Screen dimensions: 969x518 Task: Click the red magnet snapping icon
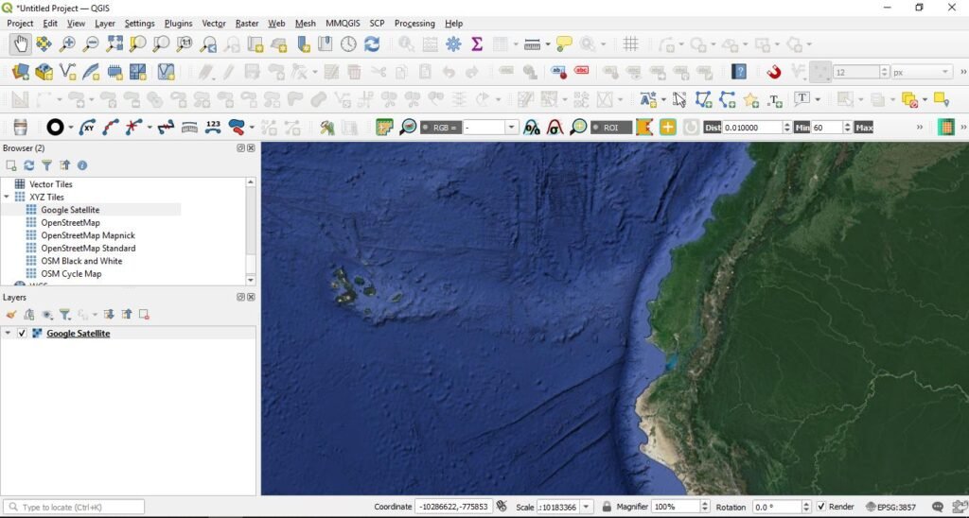click(x=773, y=72)
